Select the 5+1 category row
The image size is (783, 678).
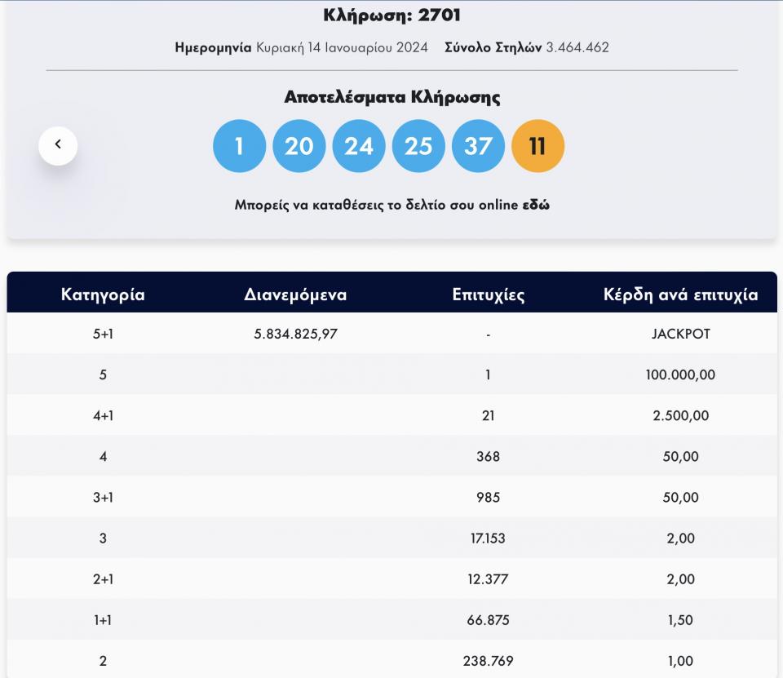click(103, 334)
